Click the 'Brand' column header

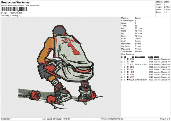(156, 57)
